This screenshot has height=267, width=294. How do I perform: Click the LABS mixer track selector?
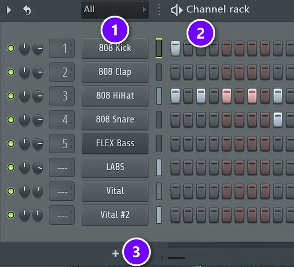pos(62,167)
